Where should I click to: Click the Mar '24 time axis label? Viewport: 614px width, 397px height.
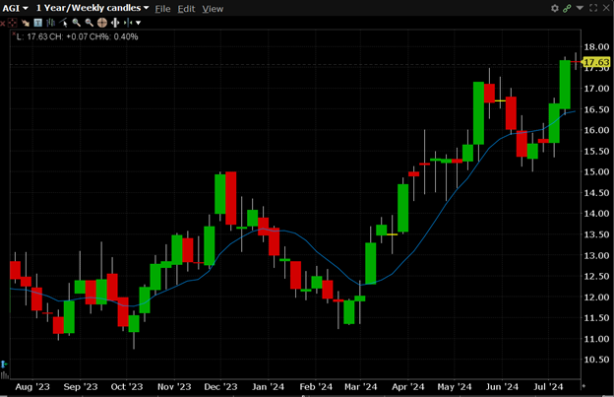[x=361, y=387]
